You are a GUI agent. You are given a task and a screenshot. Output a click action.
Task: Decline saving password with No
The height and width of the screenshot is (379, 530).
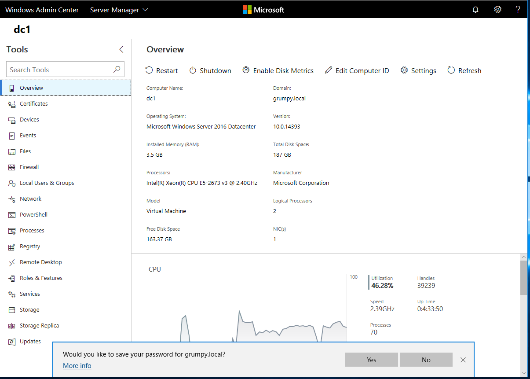pyautogui.click(x=426, y=360)
